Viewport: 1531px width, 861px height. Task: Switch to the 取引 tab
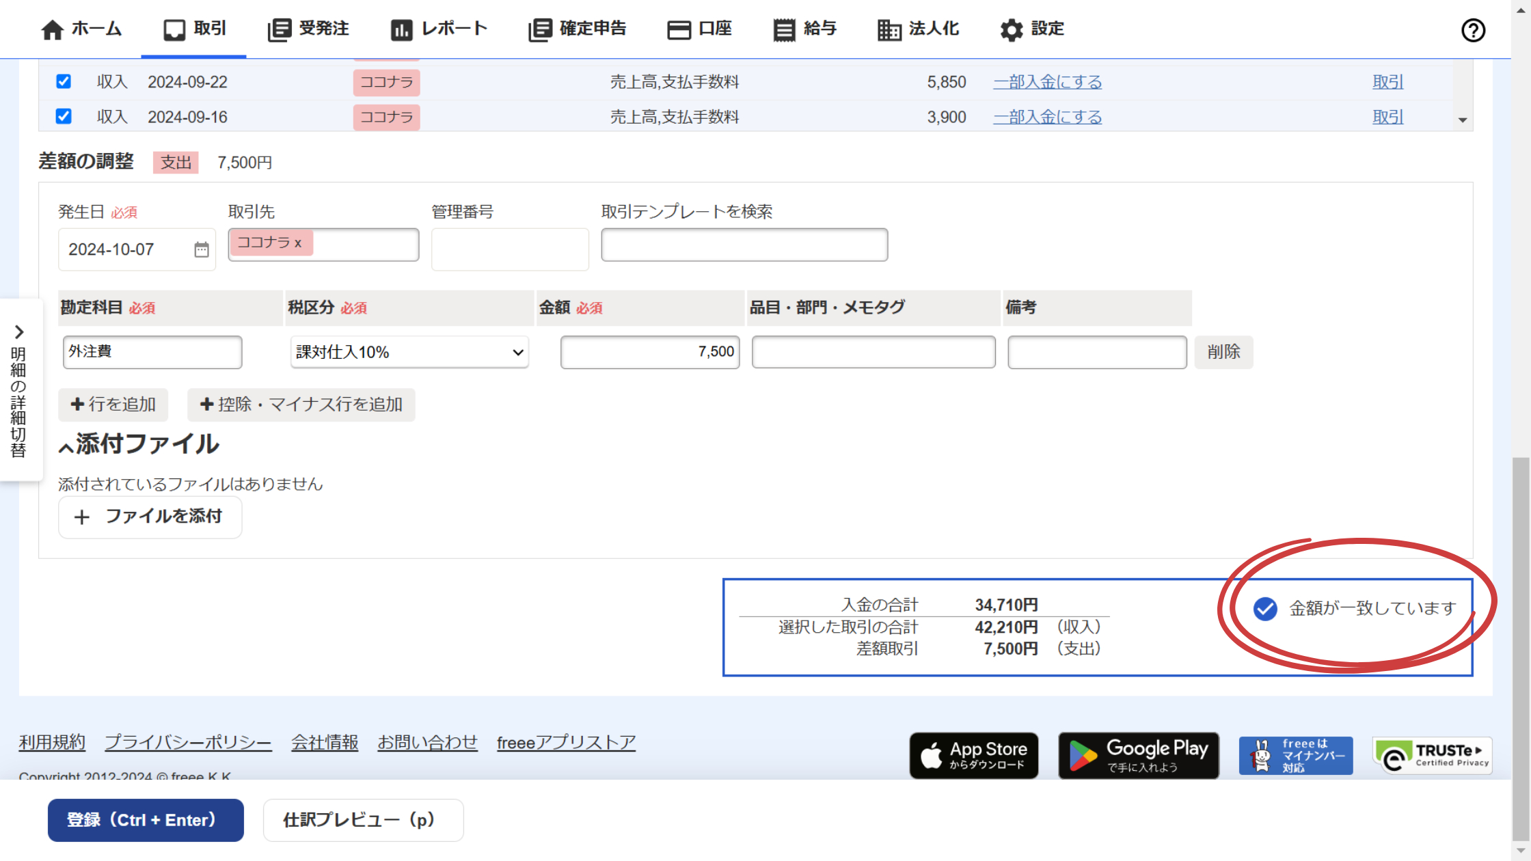coord(193,29)
